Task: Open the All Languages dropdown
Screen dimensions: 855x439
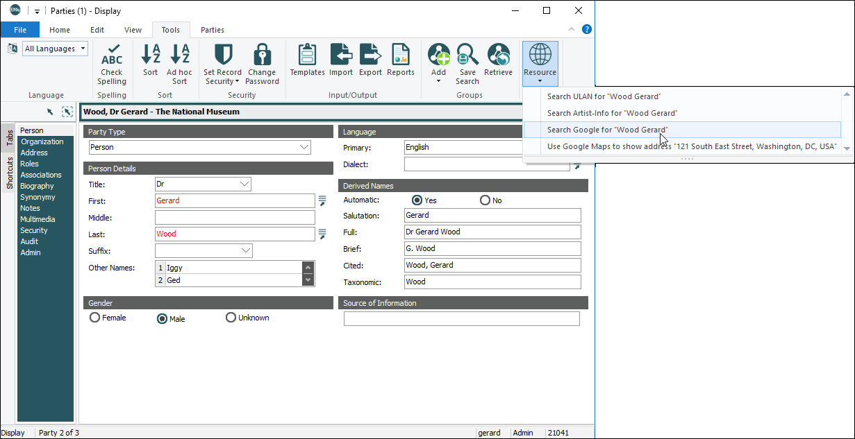Action: point(83,49)
